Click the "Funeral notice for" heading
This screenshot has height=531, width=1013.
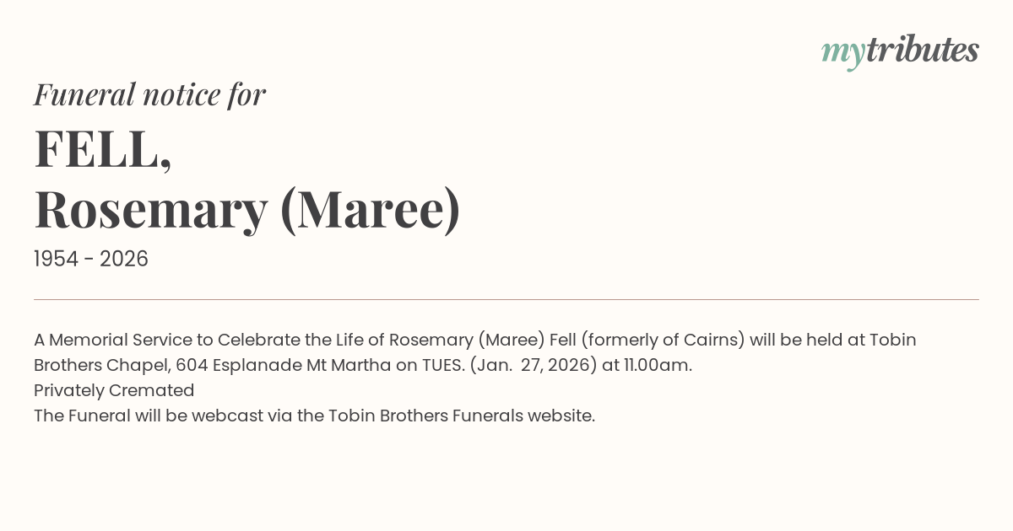[149, 94]
